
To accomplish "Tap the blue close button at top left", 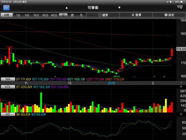I will click(x=6, y=8).
